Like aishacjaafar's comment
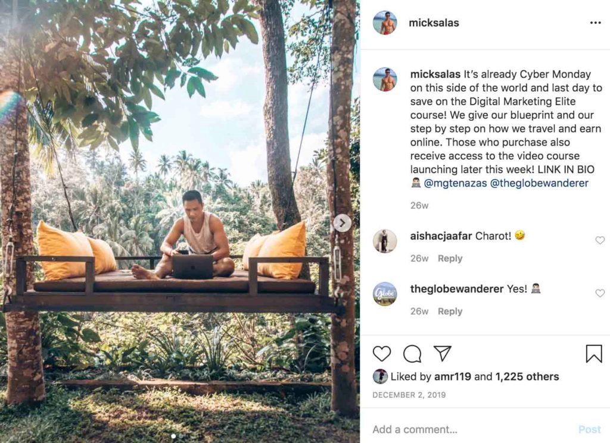This screenshot has height=443, width=610. tap(600, 240)
